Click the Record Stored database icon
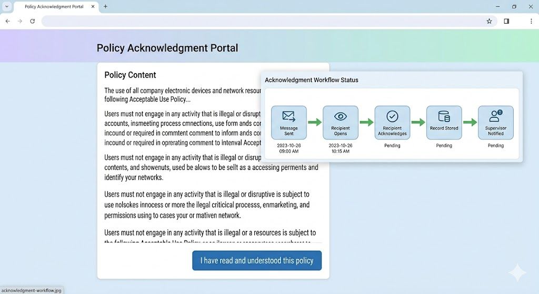This screenshot has height=294, width=539. pos(444,116)
